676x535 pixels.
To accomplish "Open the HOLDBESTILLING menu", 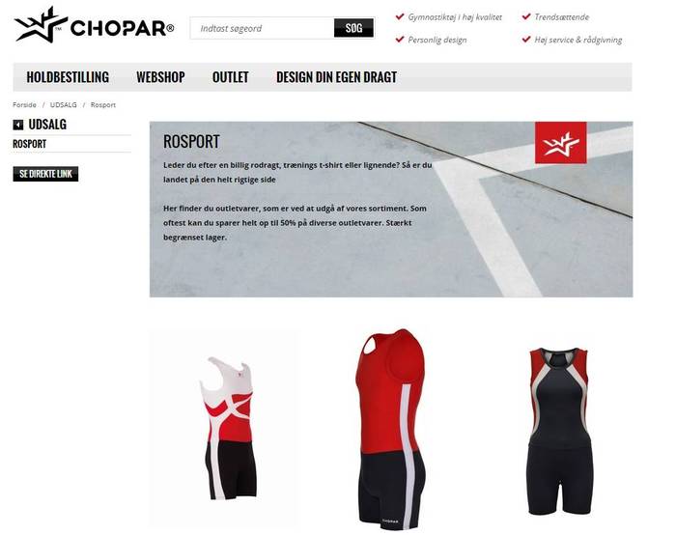I will click(x=68, y=77).
